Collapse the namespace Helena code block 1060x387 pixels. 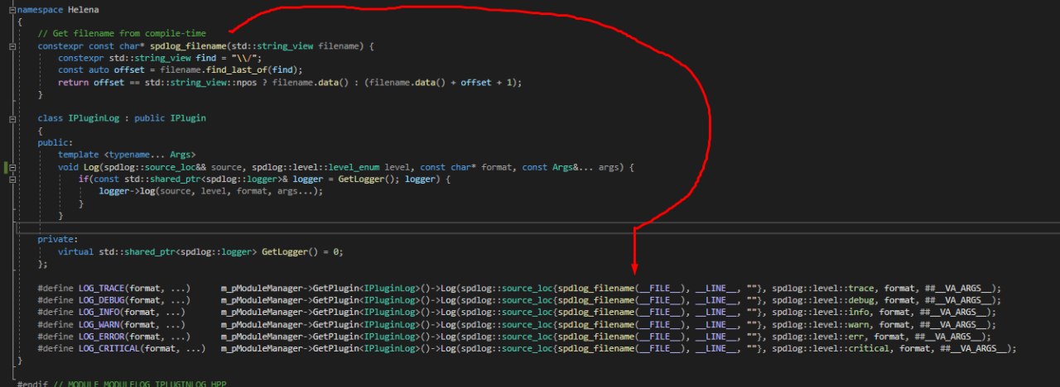[x=12, y=8]
